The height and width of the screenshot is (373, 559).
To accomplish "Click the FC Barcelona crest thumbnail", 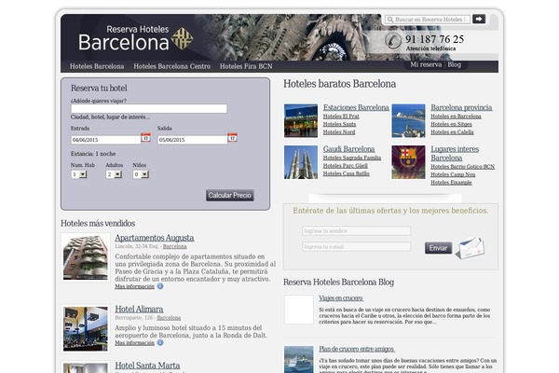I will pyautogui.click(x=409, y=162).
